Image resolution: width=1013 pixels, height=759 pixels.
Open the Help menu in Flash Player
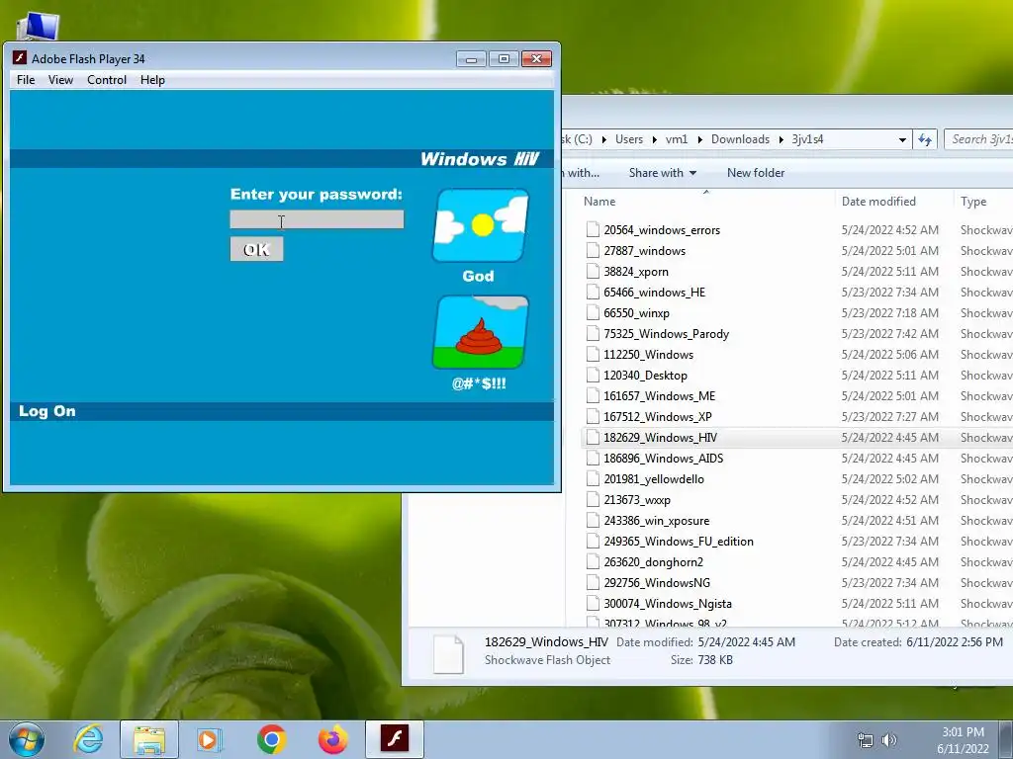tap(152, 80)
